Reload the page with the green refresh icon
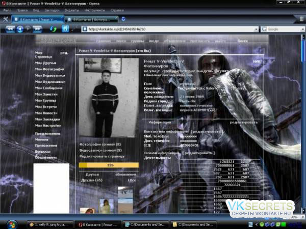This screenshot has width=306, height=229. 53,29
